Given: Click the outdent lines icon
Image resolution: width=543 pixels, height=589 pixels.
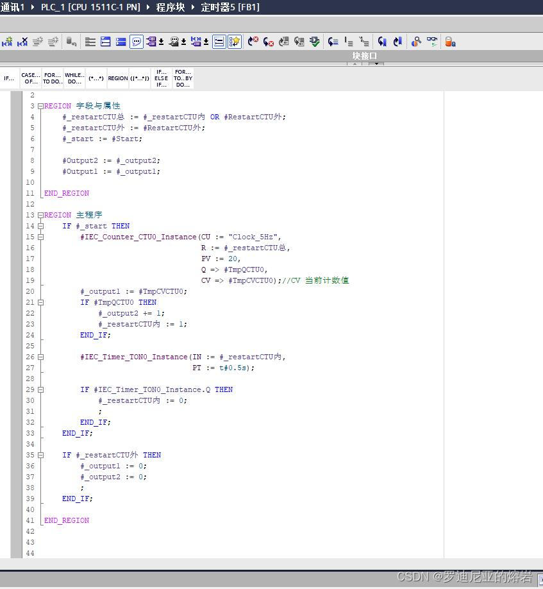Looking at the screenshot, I should click(349, 42).
